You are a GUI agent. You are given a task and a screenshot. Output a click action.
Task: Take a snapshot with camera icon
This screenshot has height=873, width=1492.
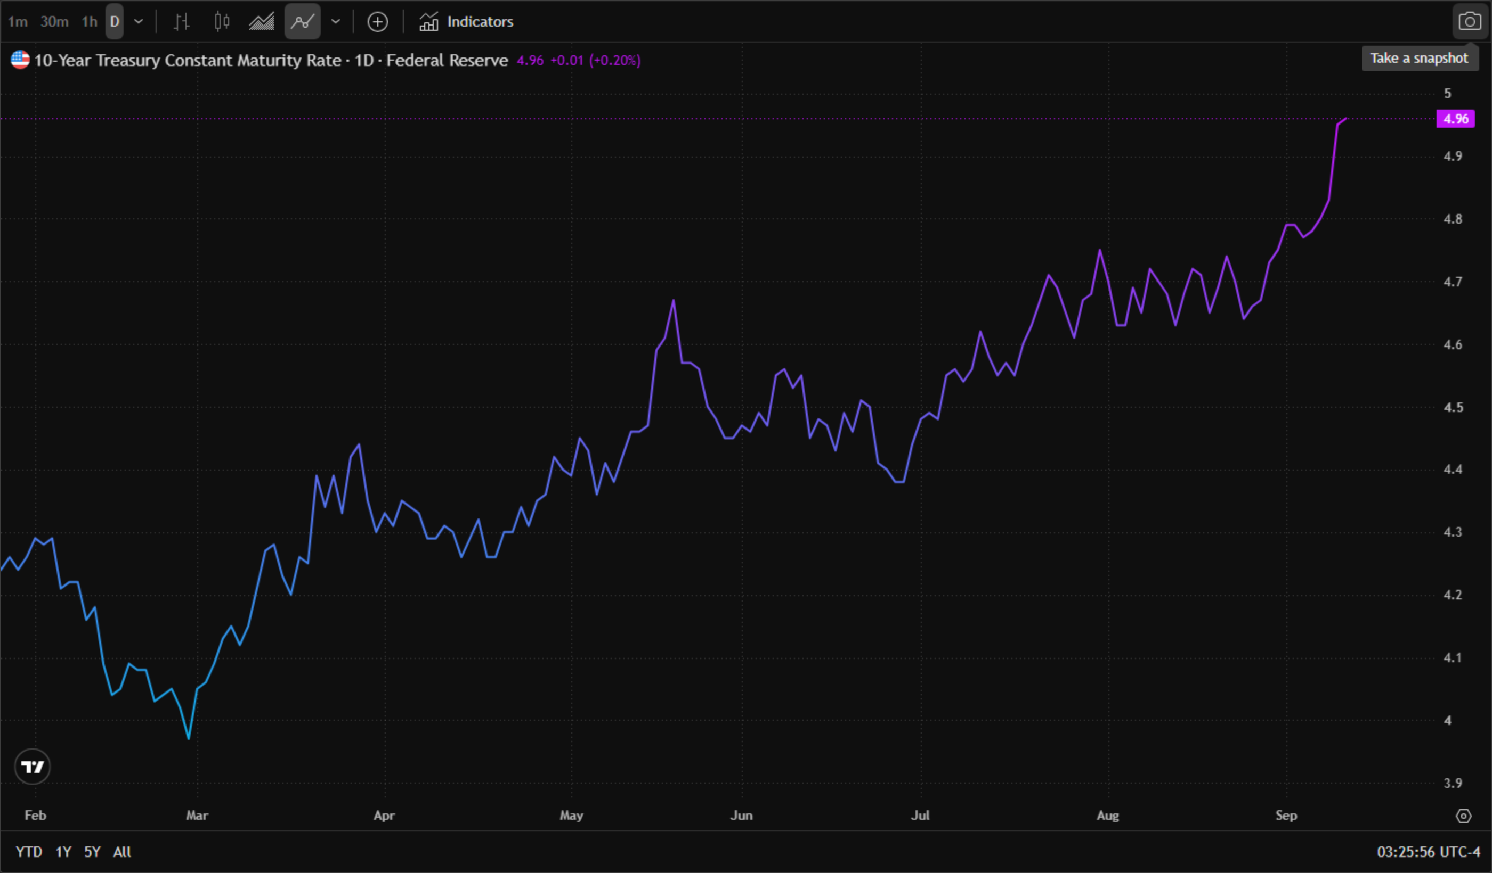(x=1470, y=22)
